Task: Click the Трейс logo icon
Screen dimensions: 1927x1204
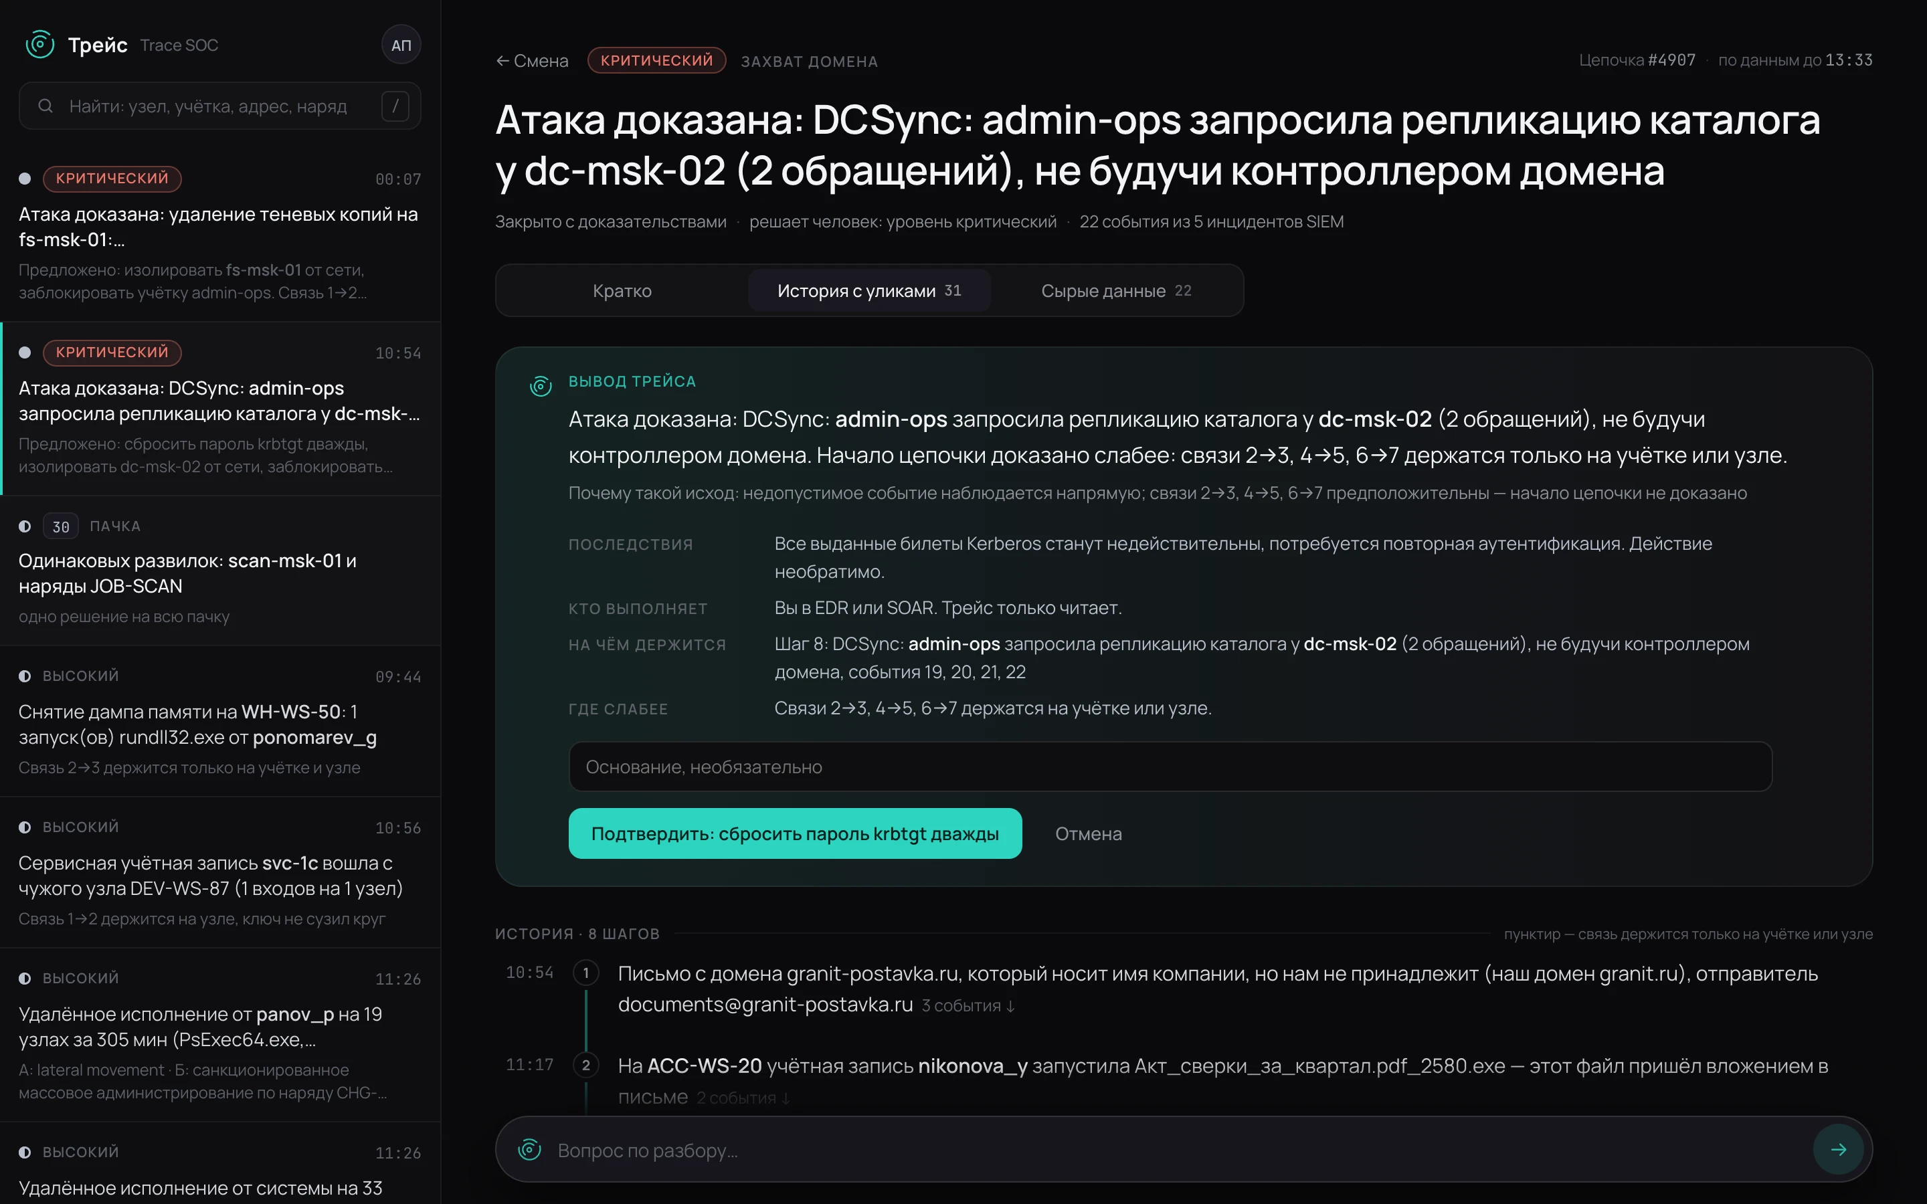Action: [x=40, y=45]
